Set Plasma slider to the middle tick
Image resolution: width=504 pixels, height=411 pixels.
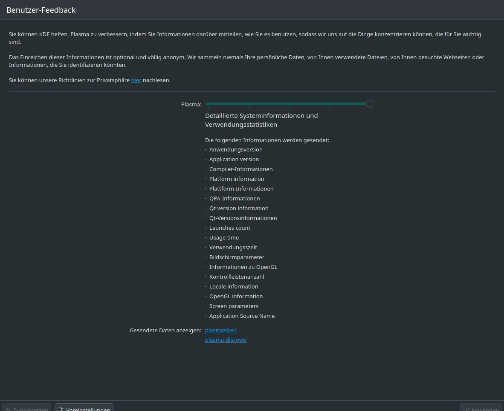tap(290, 104)
